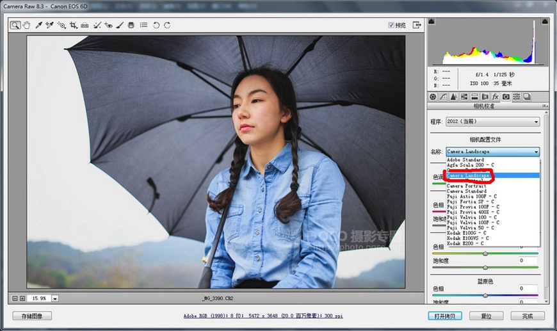Toggle the 预览 preview checkbox
Screen dimensions: 557x331
(x=391, y=25)
